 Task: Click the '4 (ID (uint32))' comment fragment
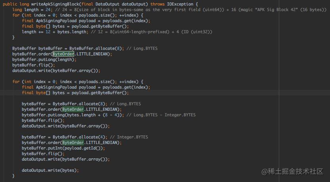click(x=194, y=32)
